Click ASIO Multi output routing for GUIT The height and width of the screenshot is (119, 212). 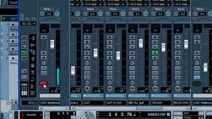coord(93,4)
